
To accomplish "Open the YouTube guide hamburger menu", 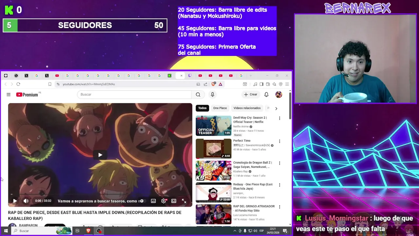I will (9, 94).
